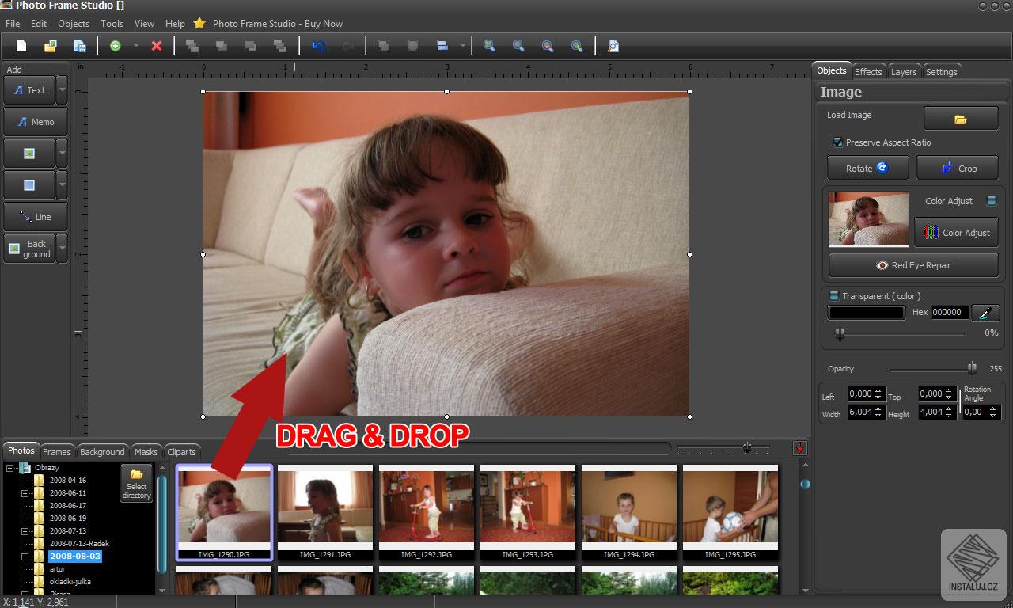Image resolution: width=1013 pixels, height=608 pixels.
Task: Open the shape object dropdown arrow
Action: tap(63, 185)
